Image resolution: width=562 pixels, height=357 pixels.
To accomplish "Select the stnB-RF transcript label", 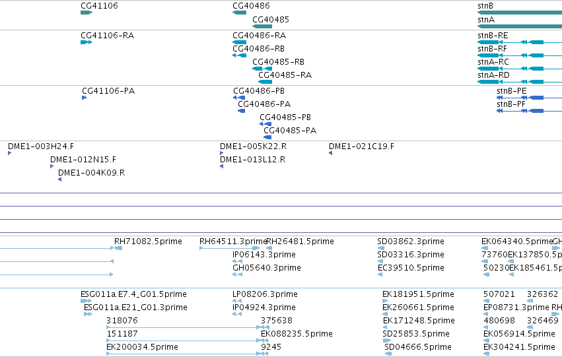I will [492, 49].
